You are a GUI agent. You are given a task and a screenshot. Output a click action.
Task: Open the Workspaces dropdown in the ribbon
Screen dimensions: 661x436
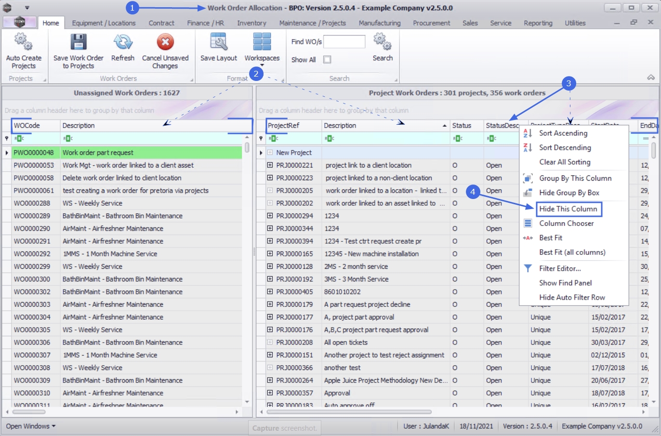click(x=262, y=50)
